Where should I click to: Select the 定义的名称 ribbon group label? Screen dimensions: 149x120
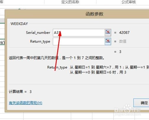(x=70, y=2)
